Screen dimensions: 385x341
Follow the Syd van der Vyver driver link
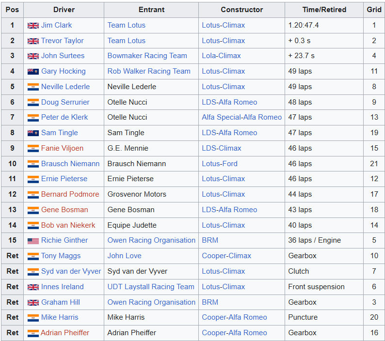[71, 271]
